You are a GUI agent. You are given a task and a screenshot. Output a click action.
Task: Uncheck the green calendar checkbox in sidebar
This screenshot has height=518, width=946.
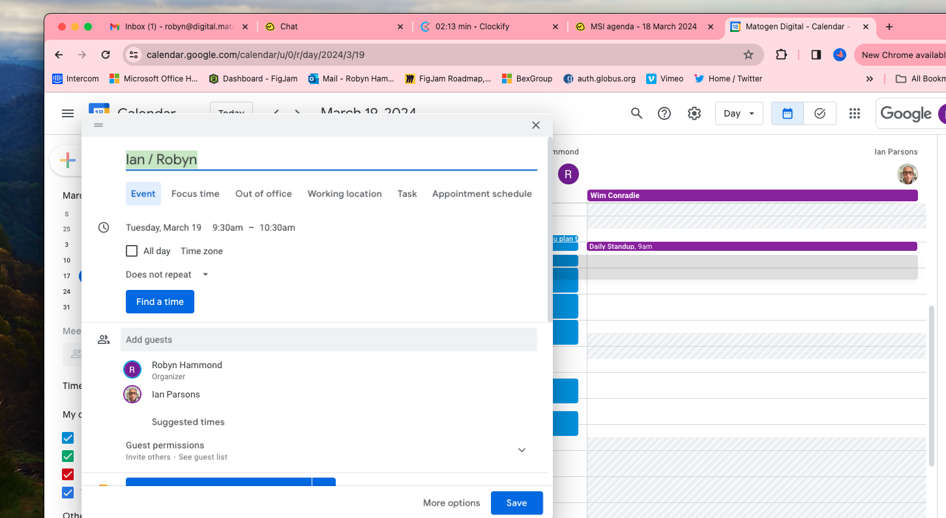point(68,456)
